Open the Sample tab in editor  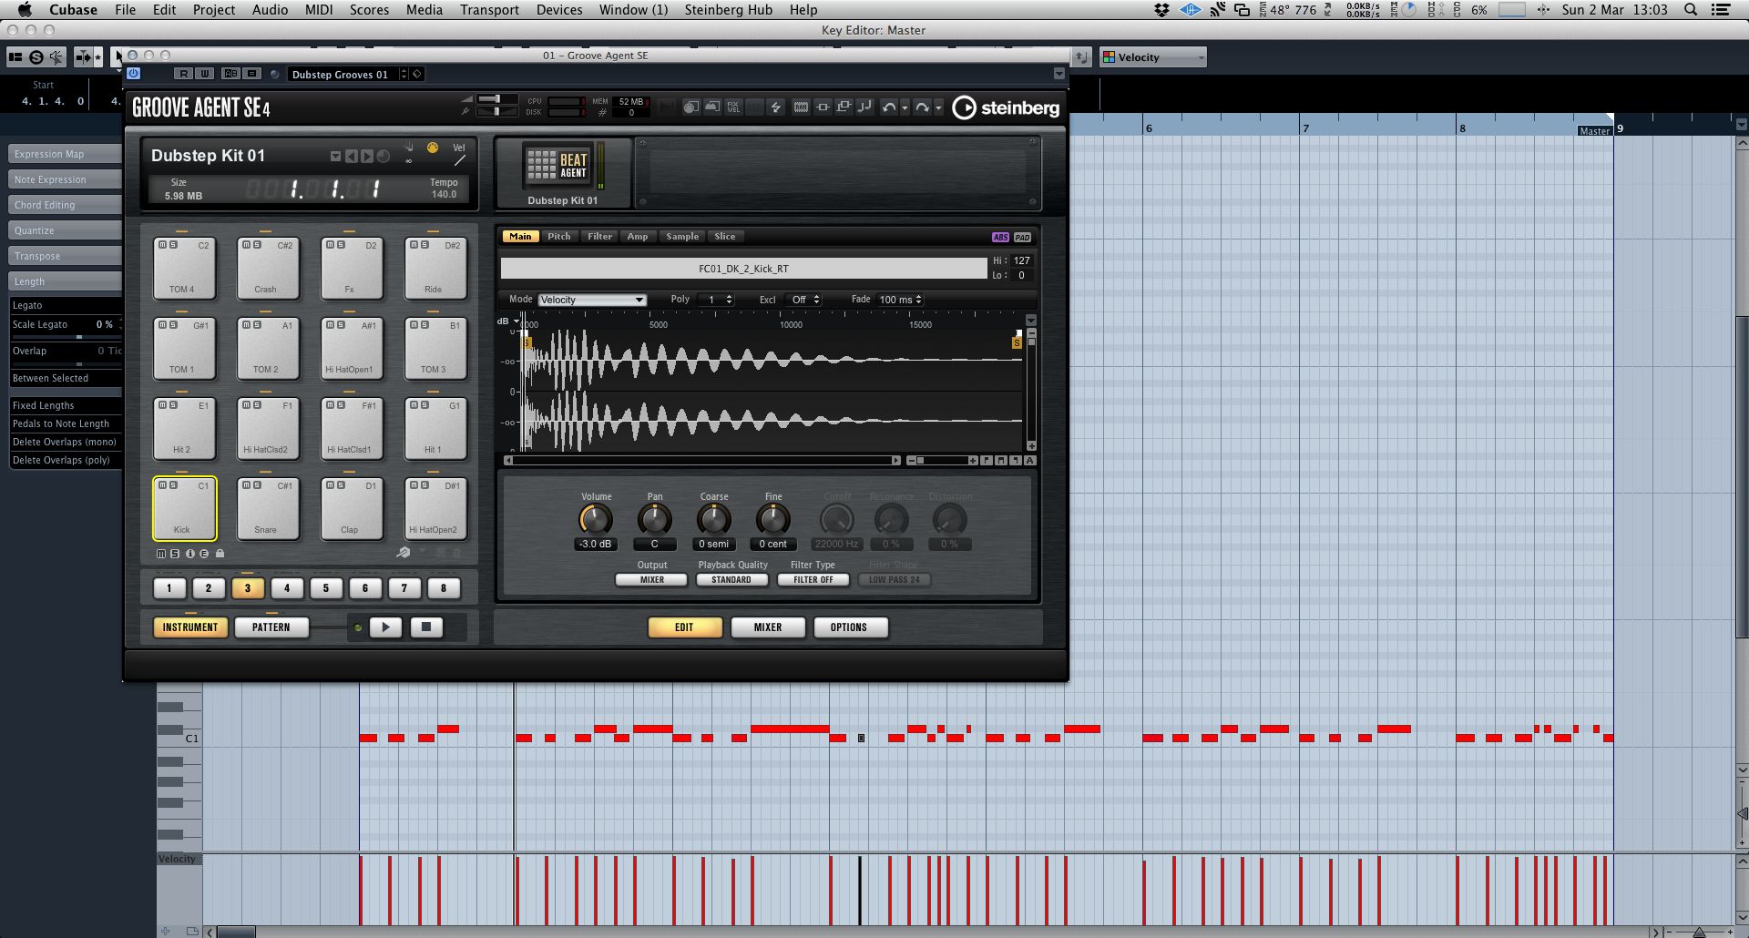point(682,237)
